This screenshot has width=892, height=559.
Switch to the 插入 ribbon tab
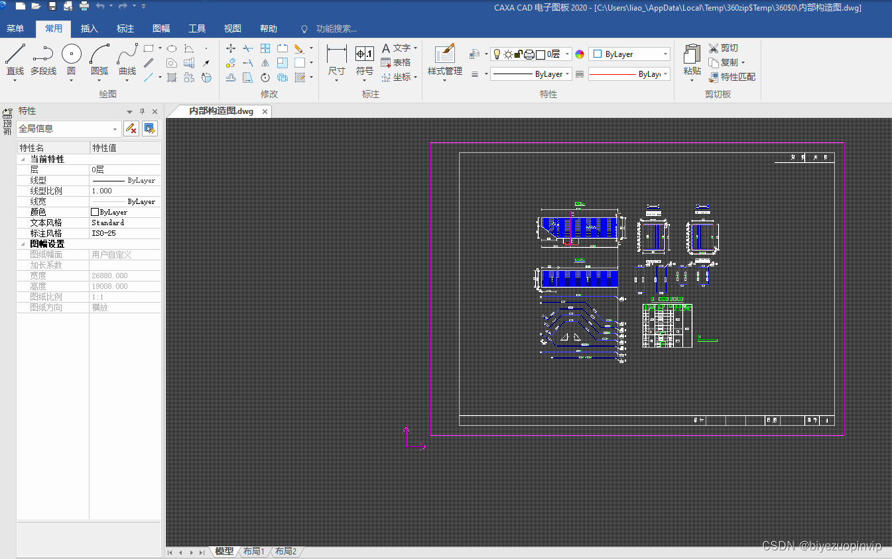(89, 28)
